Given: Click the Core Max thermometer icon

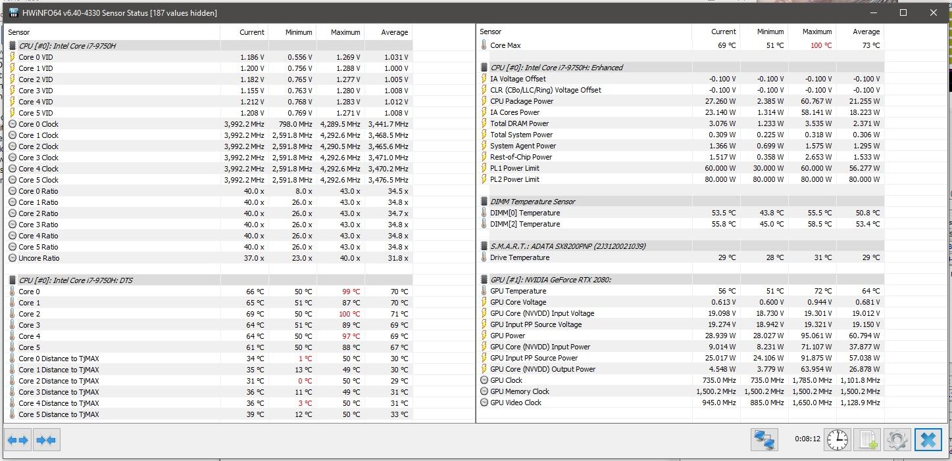Looking at the screenshot, I should pyautogui.click(x=484, y=45).
